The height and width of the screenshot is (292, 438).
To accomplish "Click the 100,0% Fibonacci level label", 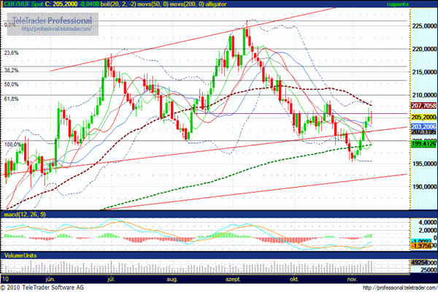I will [x=12, y=145].
